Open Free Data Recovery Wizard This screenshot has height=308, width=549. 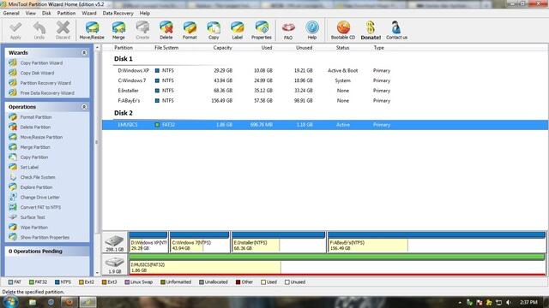47,93
